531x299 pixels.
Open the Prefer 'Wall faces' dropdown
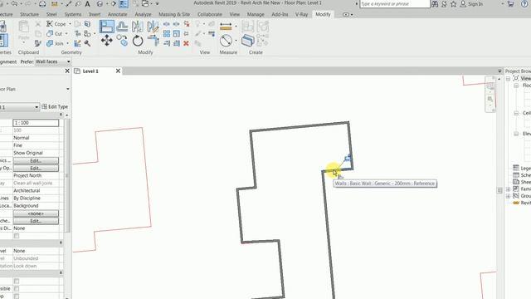pos(53,61)
